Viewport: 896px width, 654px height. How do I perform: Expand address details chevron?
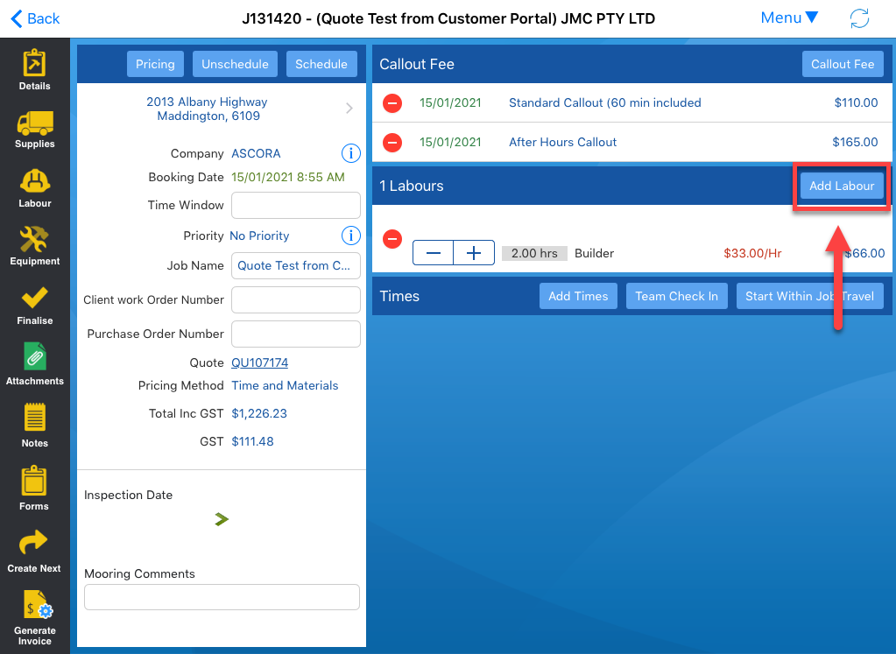coord(349,109)
